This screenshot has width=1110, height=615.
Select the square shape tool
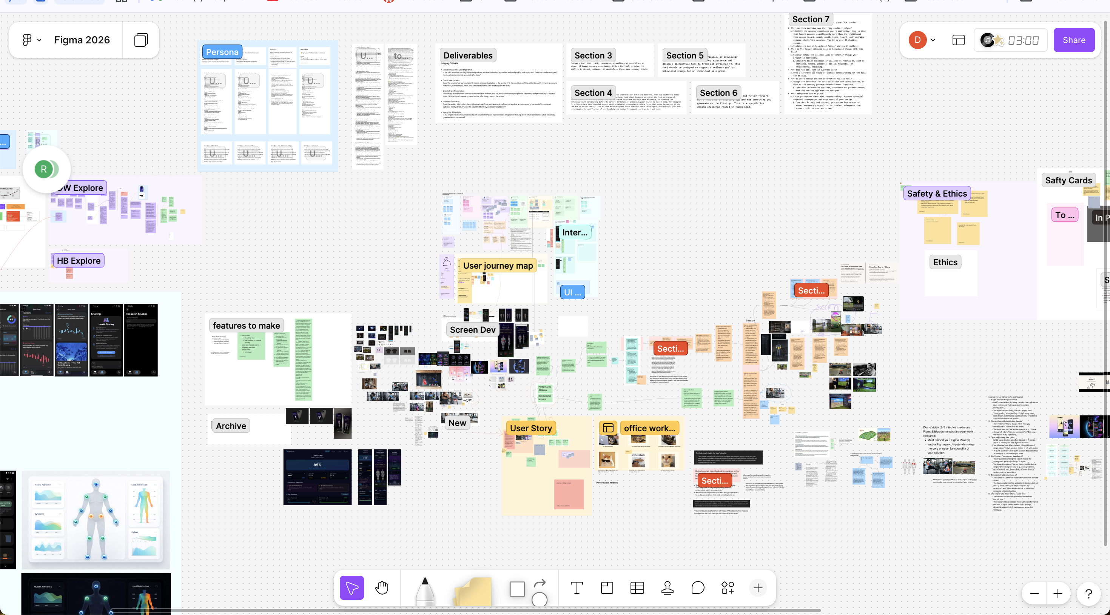pos(517,589)
